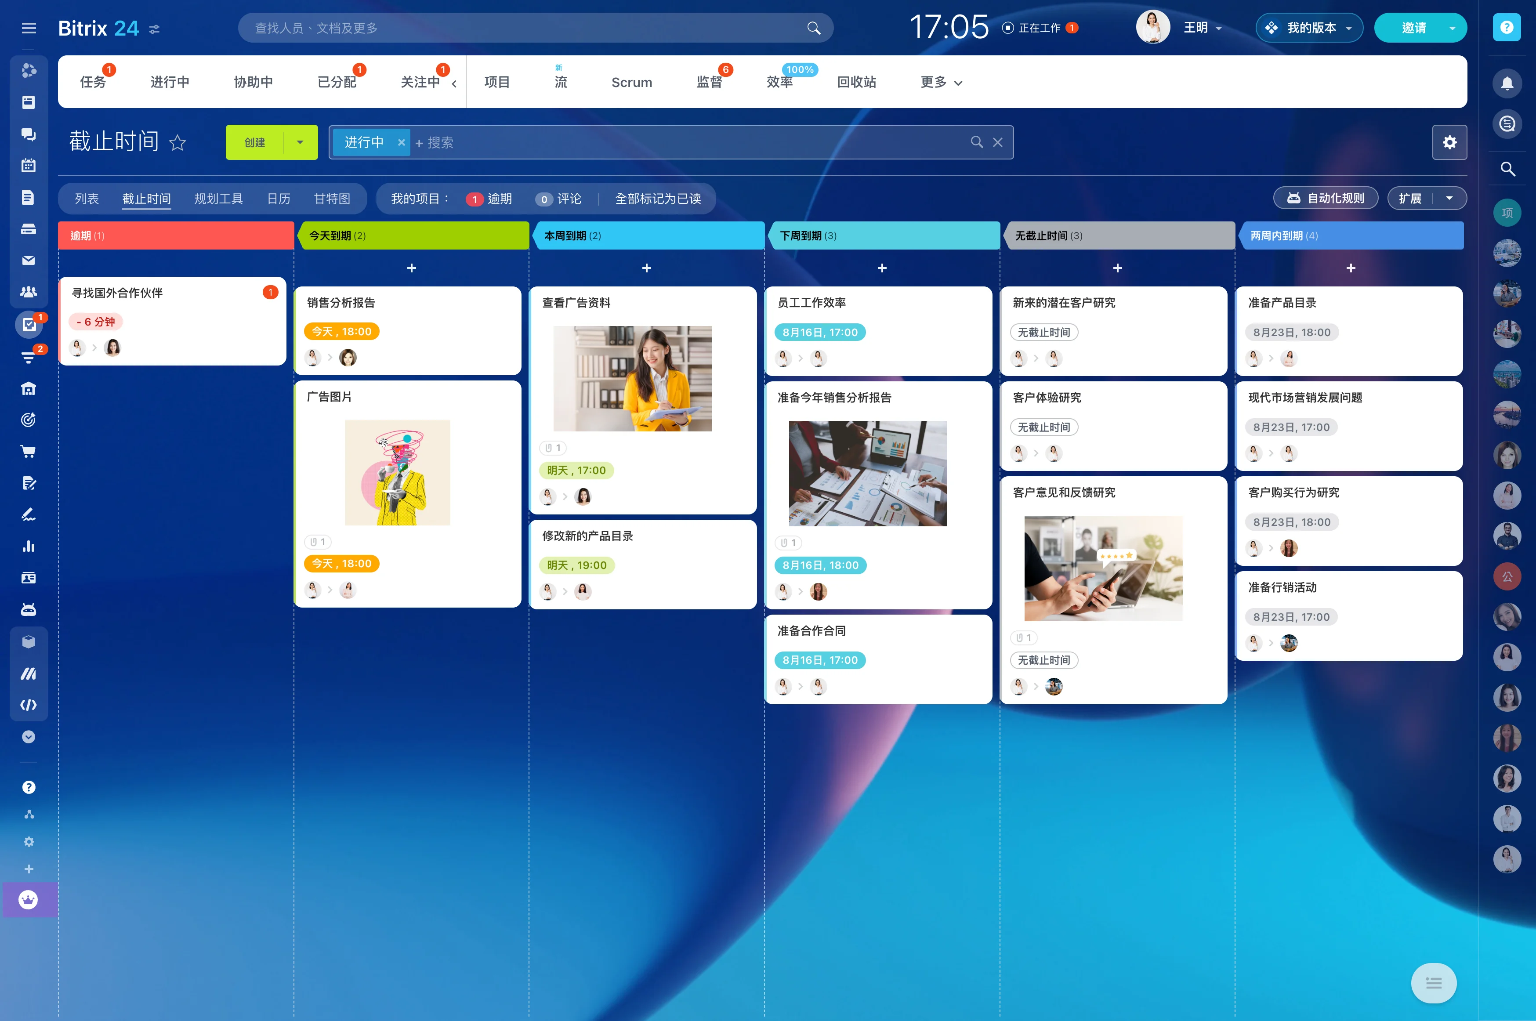Click the grey 无截止时间 column header
The width and height of the screenshot is (1536, 1021).
pos(1119,236)
